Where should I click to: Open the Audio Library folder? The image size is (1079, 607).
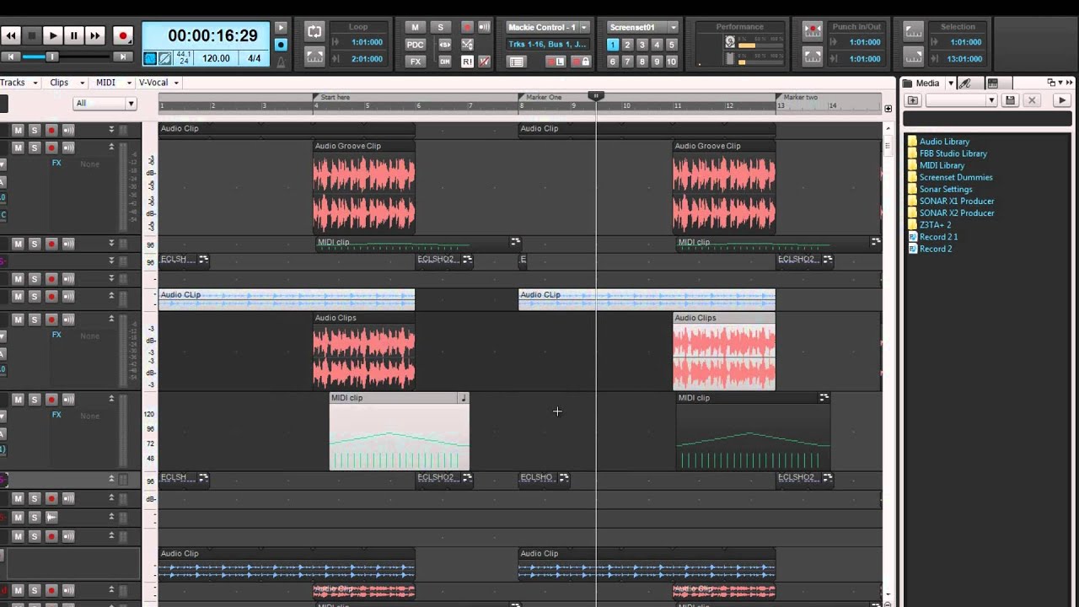point(944,142)
